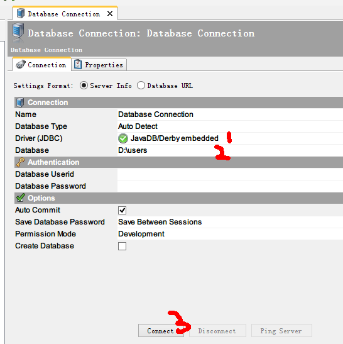Click the green driver status check icon

click(123, 138)
